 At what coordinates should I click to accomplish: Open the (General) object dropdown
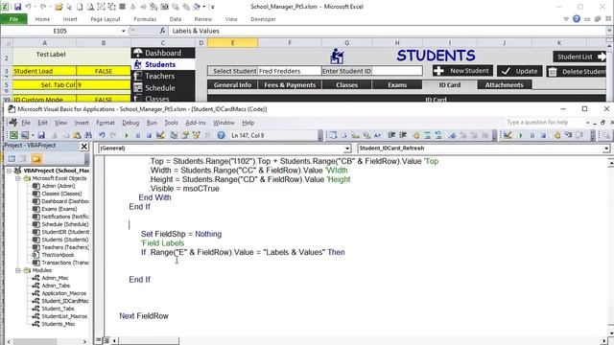click(x=347, y=149)
